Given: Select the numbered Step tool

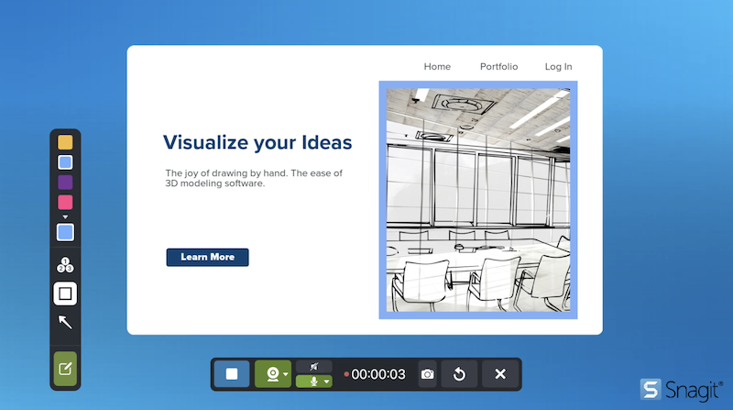Looking at the screenshot, I should coord(65,265).
